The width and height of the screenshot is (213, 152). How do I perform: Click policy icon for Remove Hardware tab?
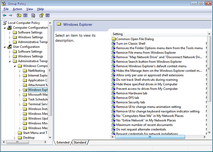coord(113,93)
